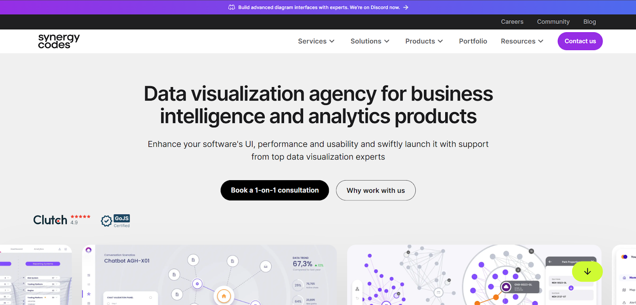Click the Why work with us button
The image size is (636, 305).
click(x=376, y=190)
